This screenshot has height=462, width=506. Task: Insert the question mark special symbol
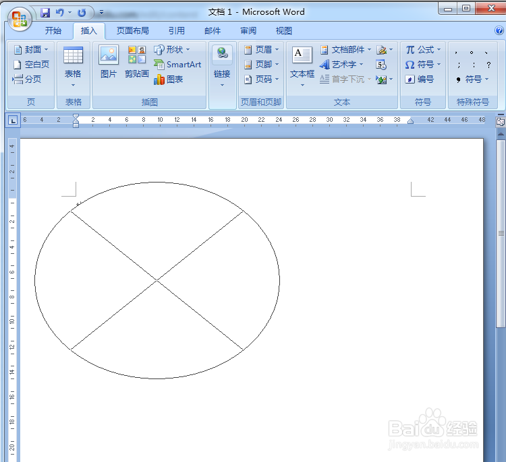pos(488,65)
